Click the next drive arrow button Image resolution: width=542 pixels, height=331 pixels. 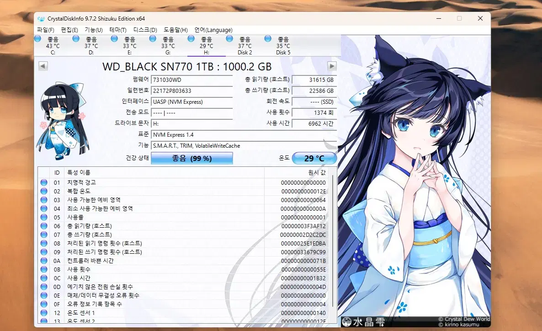332,66
